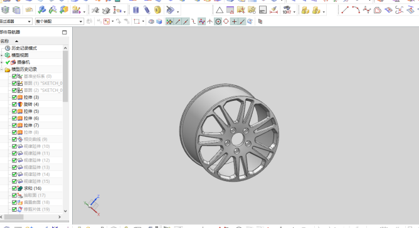Uncheck the 求和 (16) feature checkbox

pos(14,188)
